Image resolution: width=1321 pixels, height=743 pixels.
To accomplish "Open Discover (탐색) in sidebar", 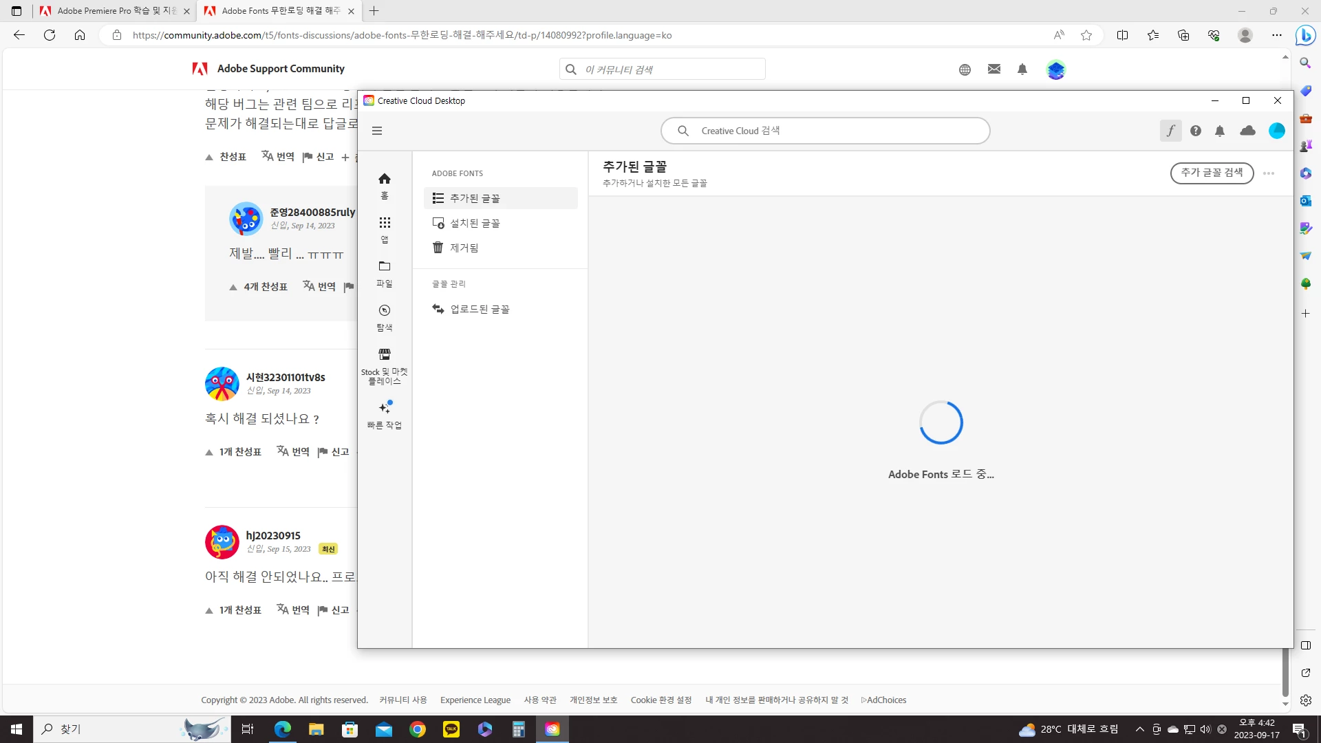I will [x=385, y=317].
